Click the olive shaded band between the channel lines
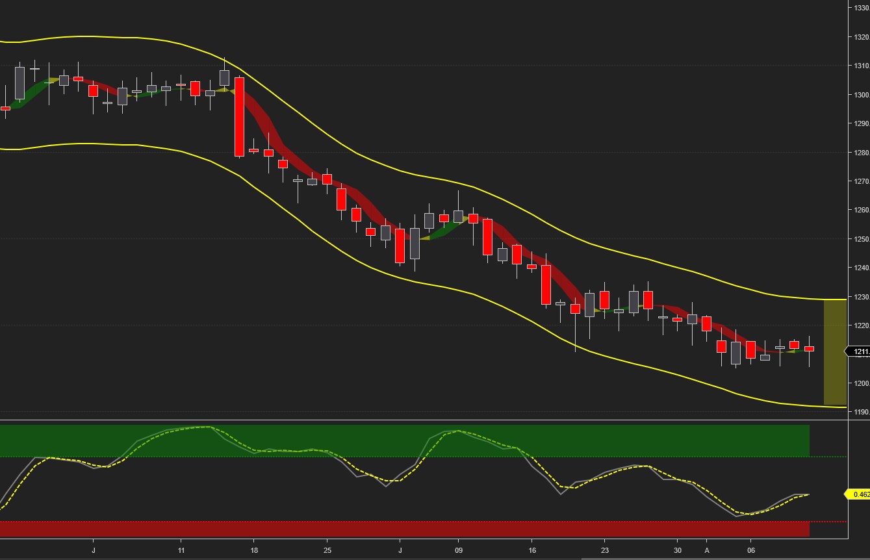 (x=835, y=352)
